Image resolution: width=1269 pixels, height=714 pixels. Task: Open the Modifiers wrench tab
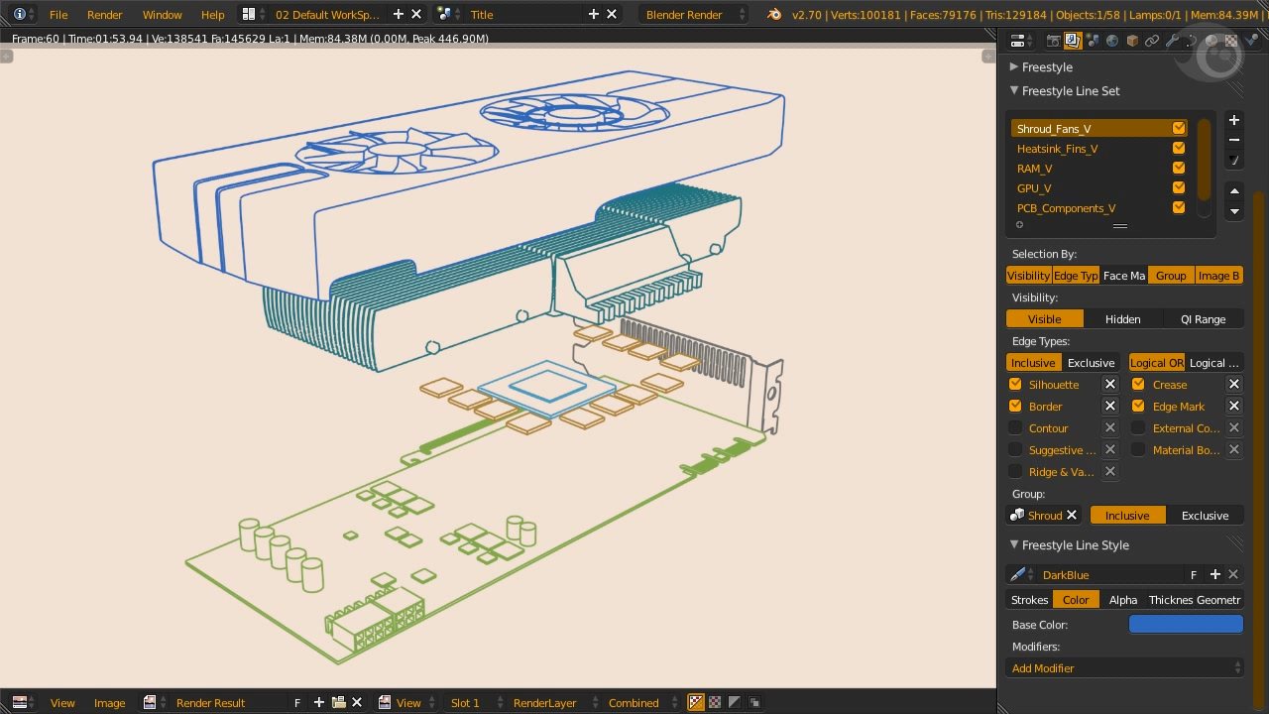pos(1172,41)
